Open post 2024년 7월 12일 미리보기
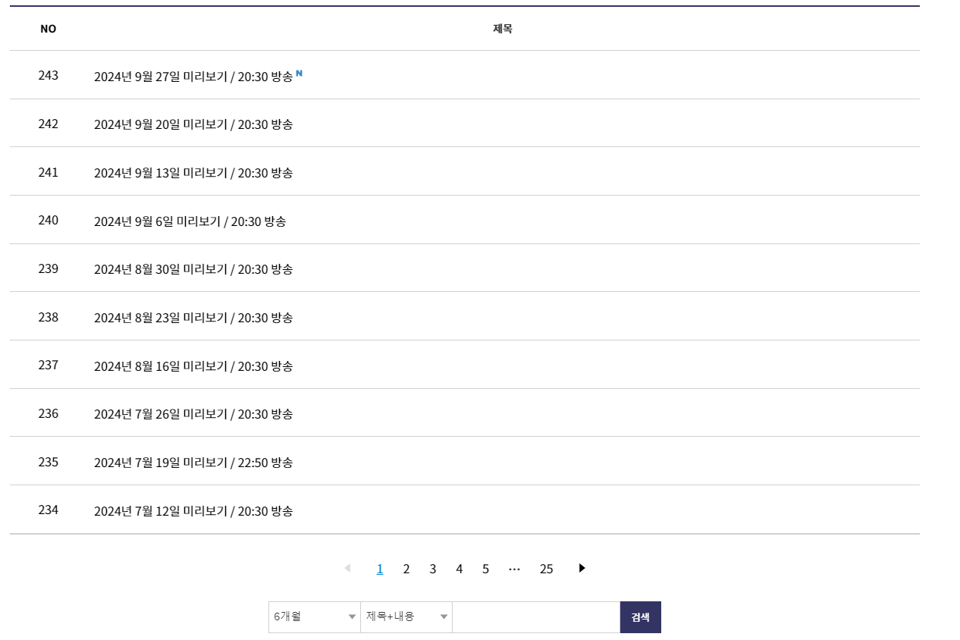The width and height of the screenshot is (960, 640). tap(193, 512)
